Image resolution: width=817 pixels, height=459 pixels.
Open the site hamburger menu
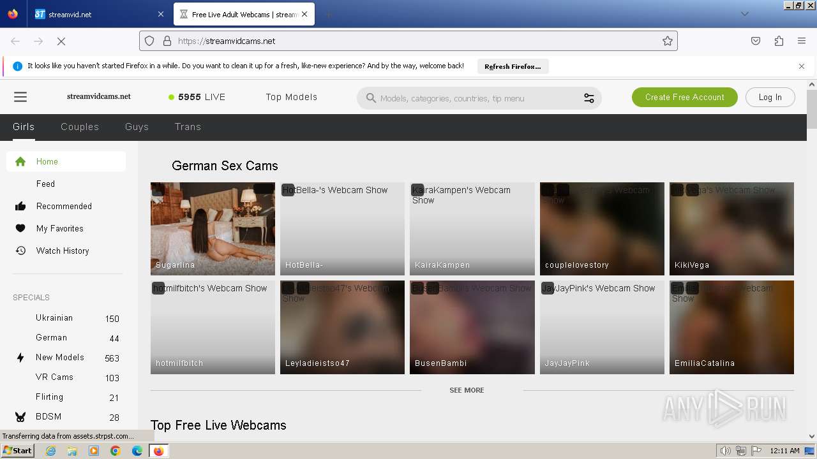click(x=20, y=97)
